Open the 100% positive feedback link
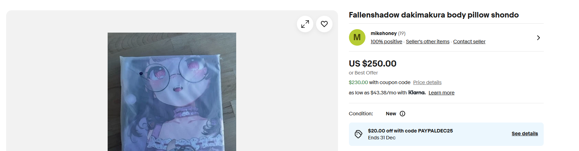579x151 pixels. pyautogui.click(x=386, y=42)
